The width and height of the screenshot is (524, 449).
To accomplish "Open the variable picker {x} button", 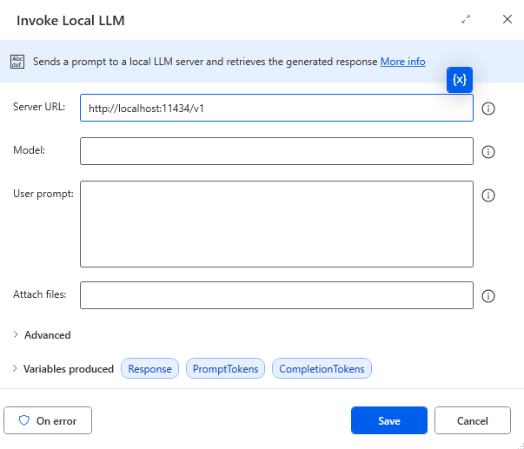I will [x=460, y=80].
